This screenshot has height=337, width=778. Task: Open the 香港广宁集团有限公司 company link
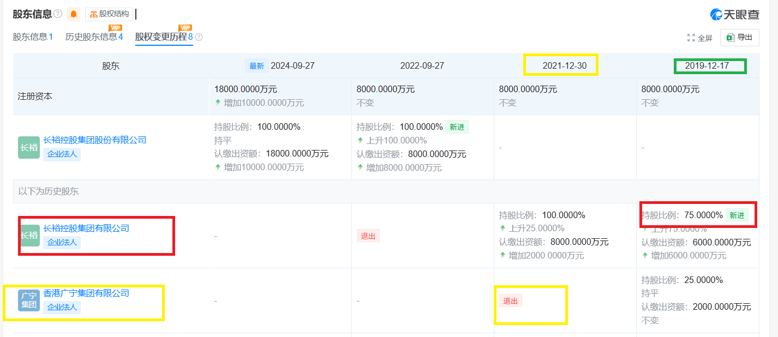86,293
